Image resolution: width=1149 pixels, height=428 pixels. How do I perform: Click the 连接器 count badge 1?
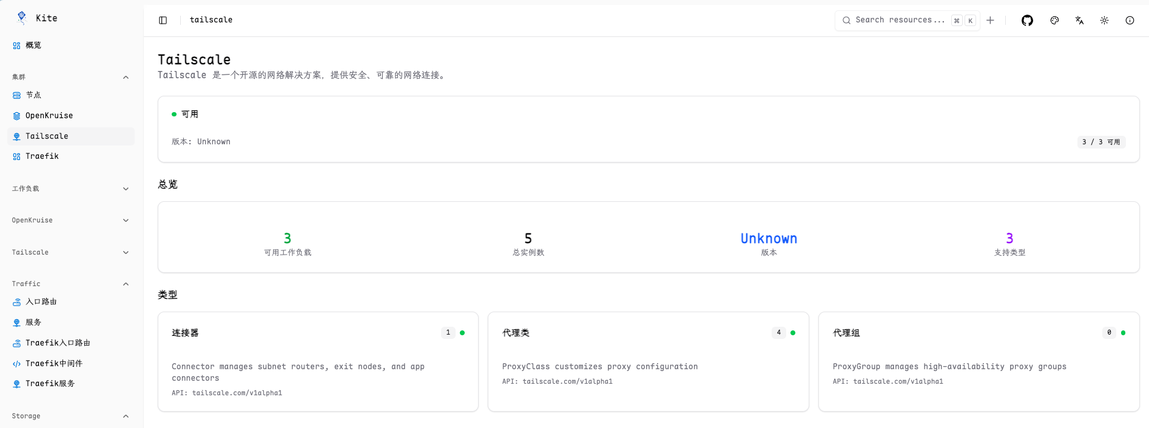pos(448,333)
